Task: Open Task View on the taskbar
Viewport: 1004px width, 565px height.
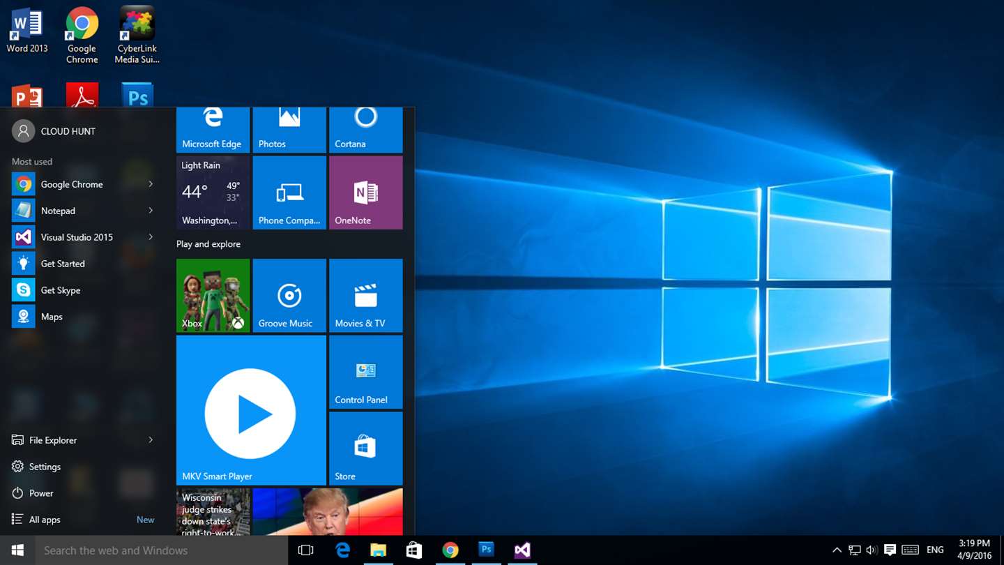Action: [x=305, y=550]
